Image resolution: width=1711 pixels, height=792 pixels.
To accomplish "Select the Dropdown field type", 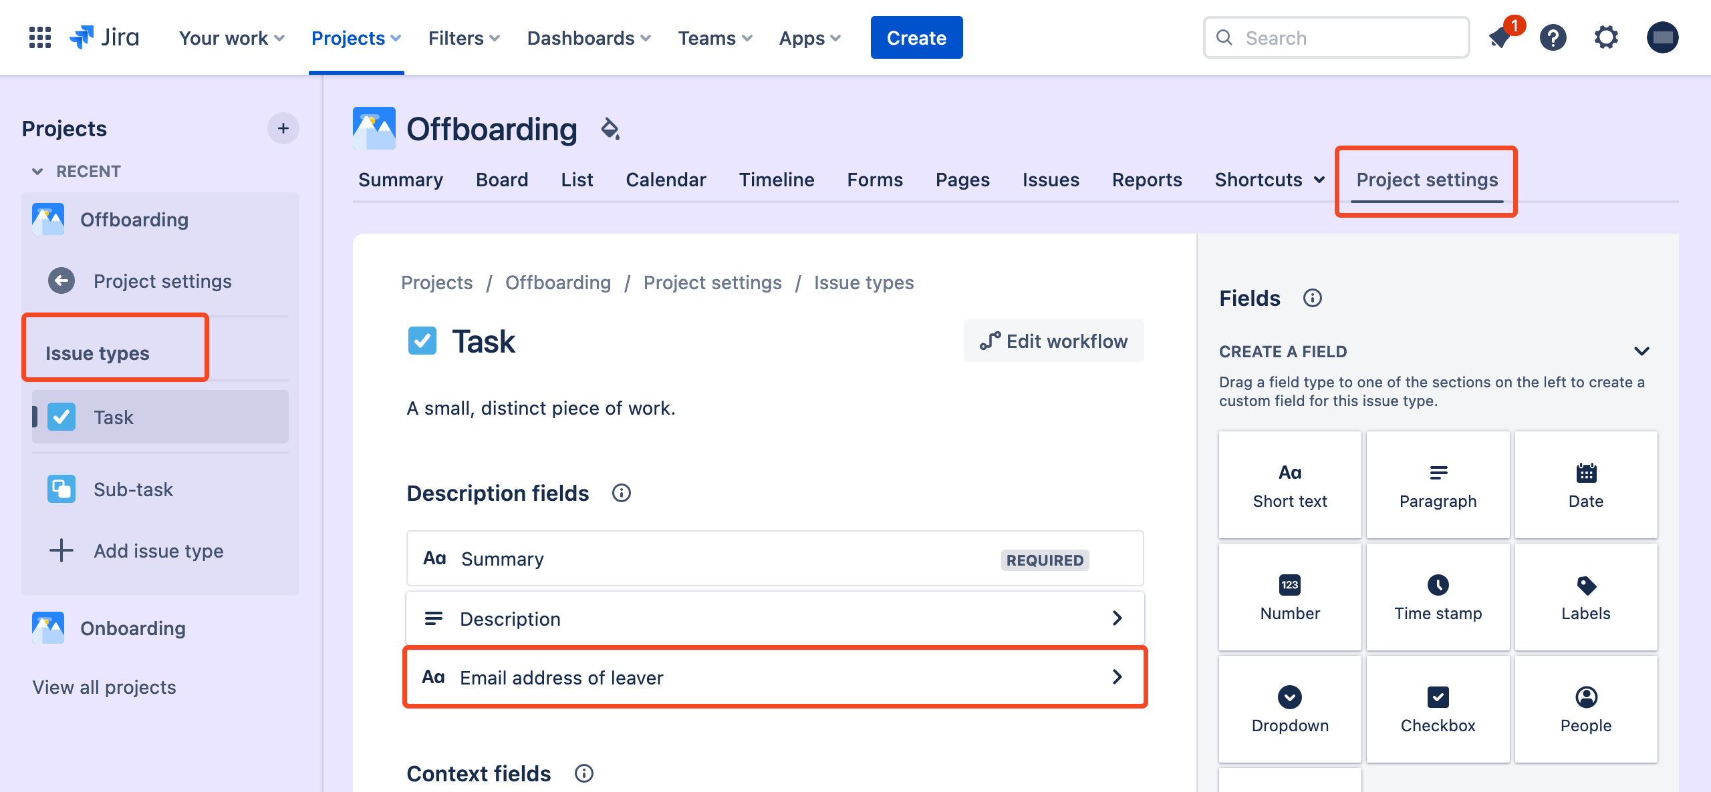I will click(1290, 709).
